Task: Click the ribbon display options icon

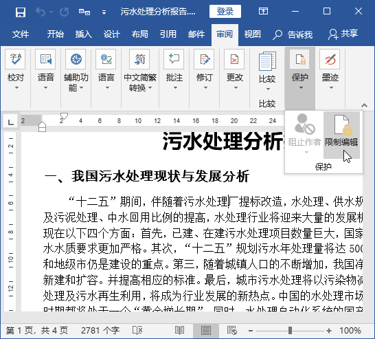Action: point(263,11)
